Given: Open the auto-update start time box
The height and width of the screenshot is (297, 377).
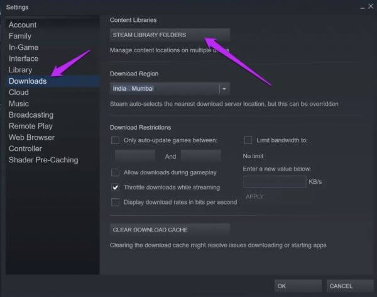Looking at the screenshot, I should coord(135,156).
